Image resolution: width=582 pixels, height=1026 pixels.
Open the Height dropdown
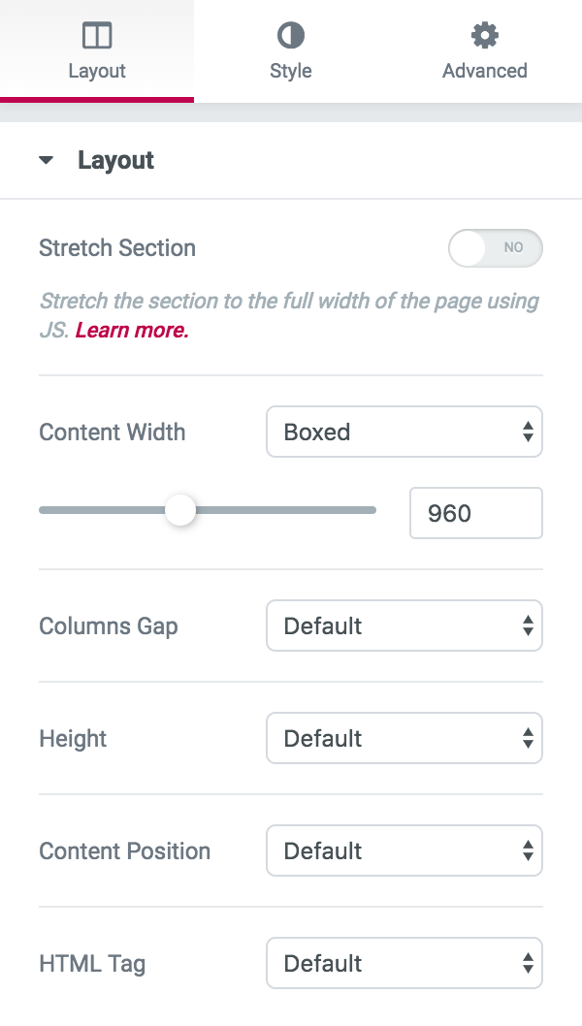coord(404,739)
